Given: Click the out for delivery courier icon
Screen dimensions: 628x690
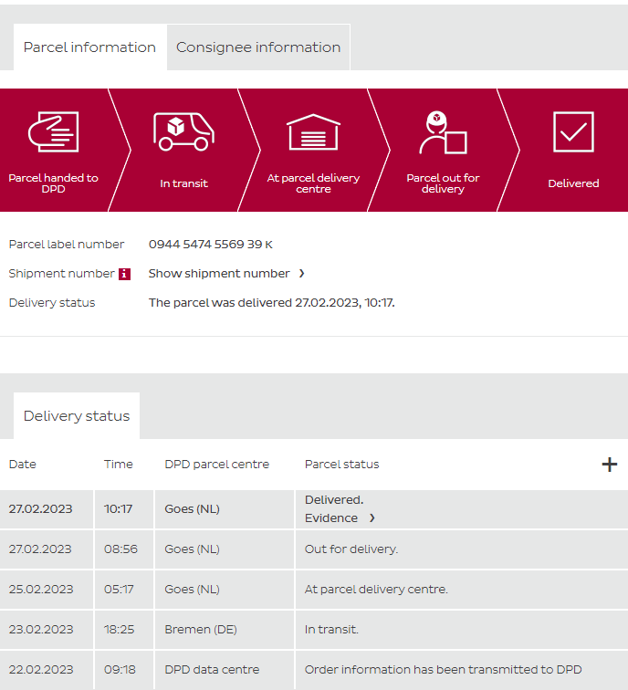Looking at the screenshot, I should [443, 133].
